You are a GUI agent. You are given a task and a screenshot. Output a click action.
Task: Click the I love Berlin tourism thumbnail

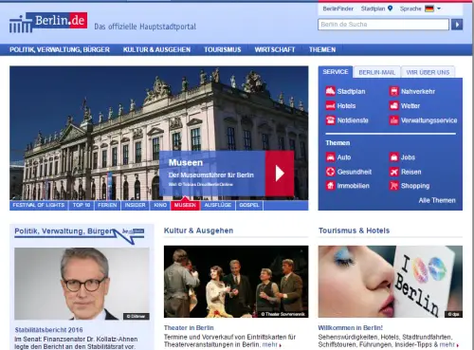click(x=391, y=282)
